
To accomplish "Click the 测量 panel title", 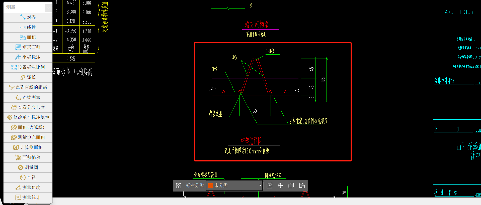I will tap(11, 8).
